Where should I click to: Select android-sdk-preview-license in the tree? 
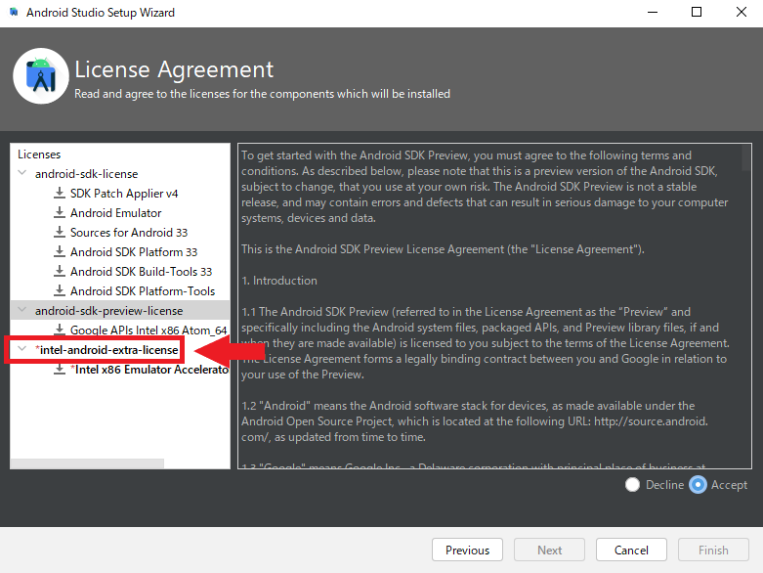[x=109, y=311]
